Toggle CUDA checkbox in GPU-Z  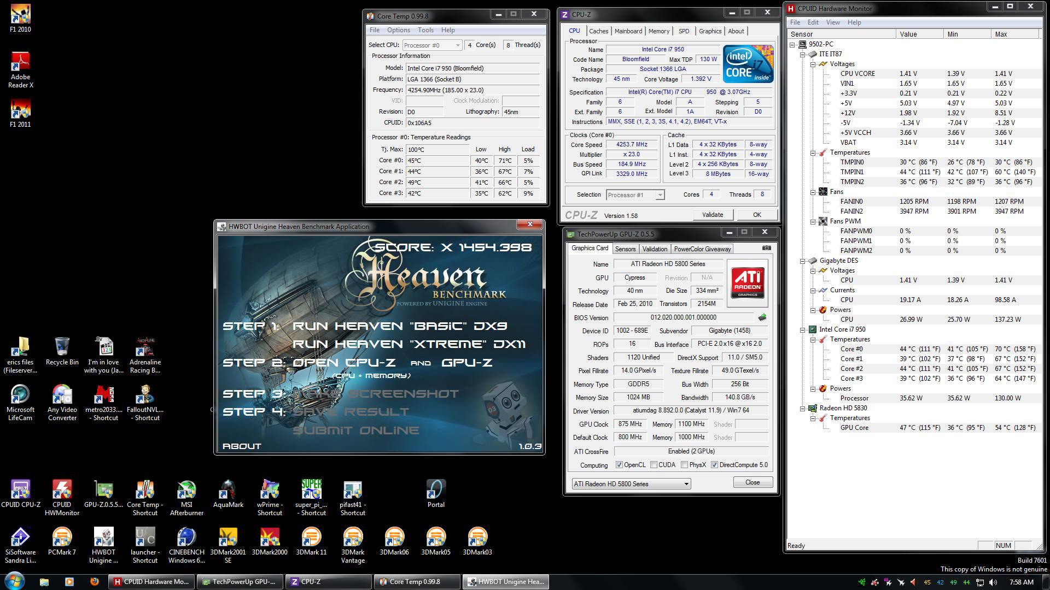[x=654, y=465]
